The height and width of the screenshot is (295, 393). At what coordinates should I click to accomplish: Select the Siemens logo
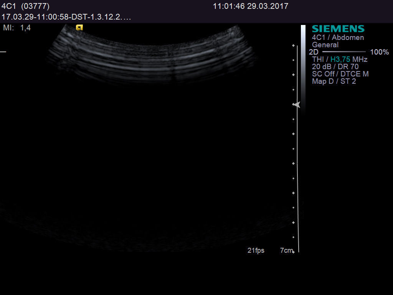tap(338, 28)
